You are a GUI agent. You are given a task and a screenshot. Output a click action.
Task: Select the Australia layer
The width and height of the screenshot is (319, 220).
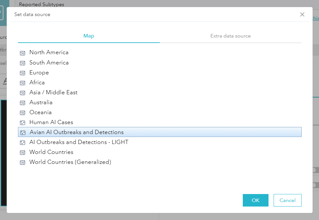pyautogui.click(x=160, y=102)
